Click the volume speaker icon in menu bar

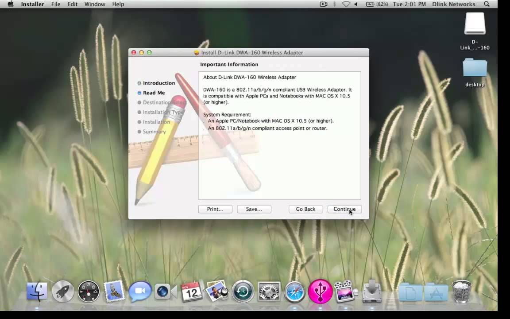click(356, 4)
